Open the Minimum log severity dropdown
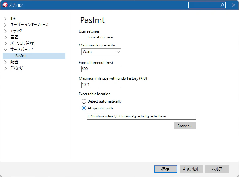The image size is (239, 177). point(101,52)
